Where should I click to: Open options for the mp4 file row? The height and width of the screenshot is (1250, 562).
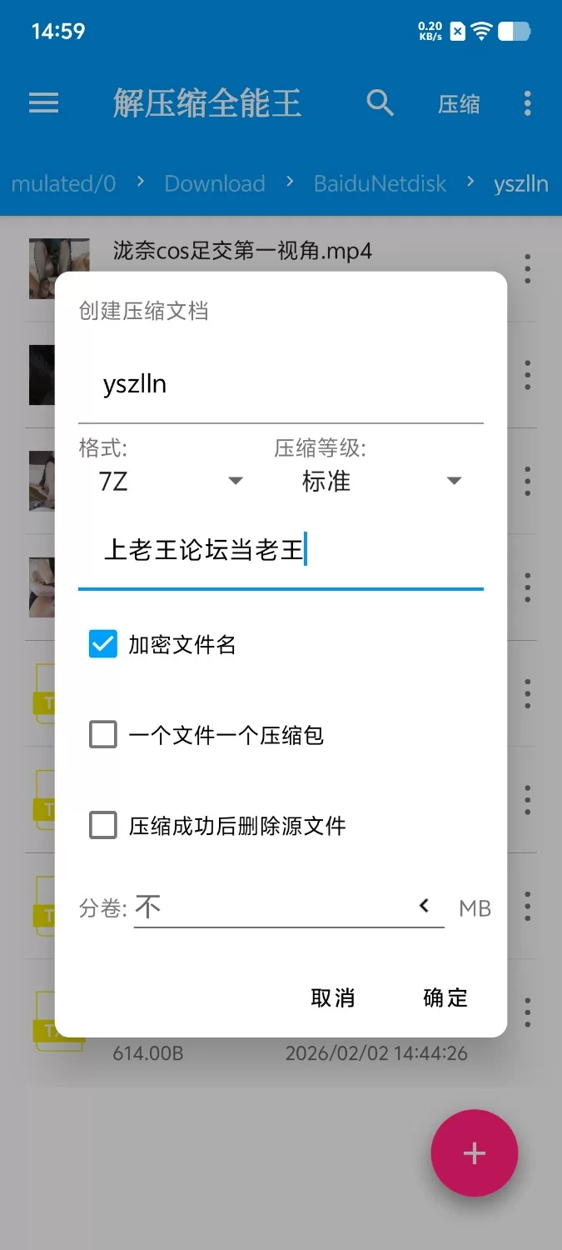point(527,269)
